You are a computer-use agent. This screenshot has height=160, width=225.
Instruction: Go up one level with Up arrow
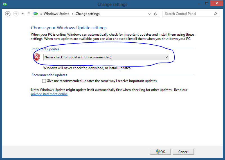pyautogui.click(x=29, y=14)
